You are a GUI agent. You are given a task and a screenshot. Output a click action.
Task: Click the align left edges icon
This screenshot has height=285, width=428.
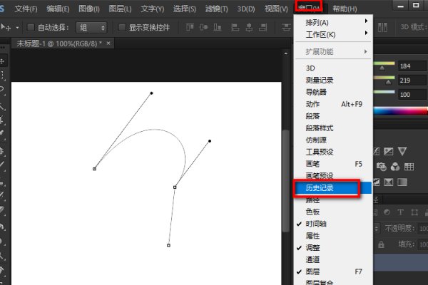[x=235, y=27]
